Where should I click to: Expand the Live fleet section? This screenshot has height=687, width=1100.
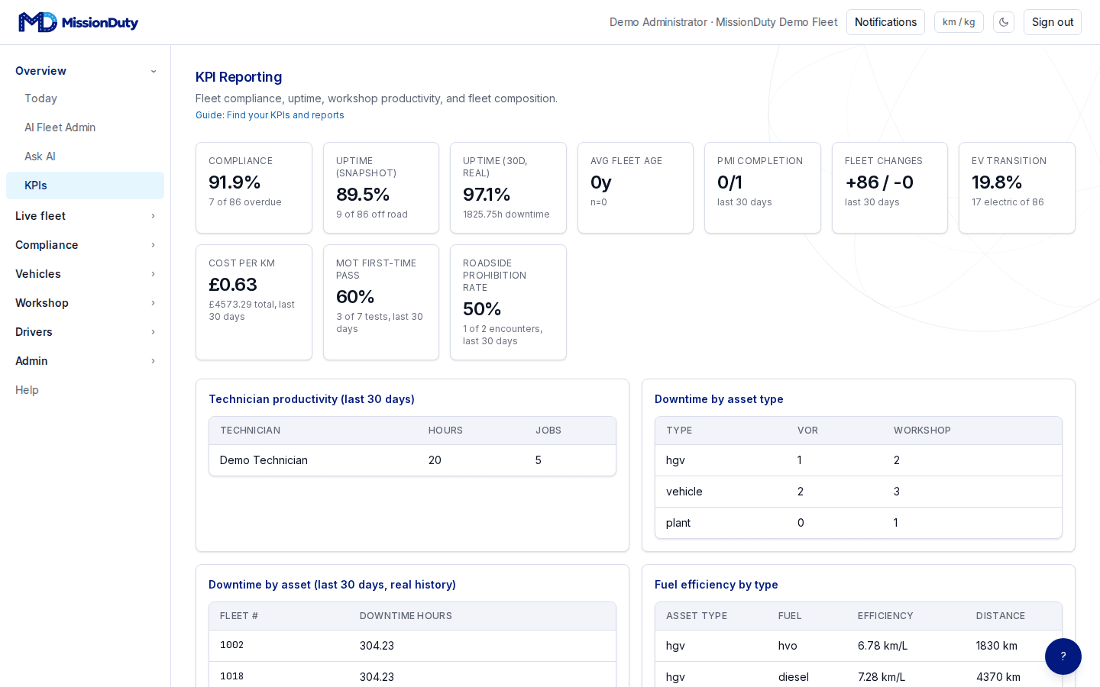click(85, 216)
